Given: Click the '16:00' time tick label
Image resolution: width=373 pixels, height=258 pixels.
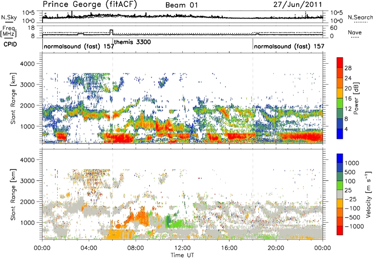Looking at the screenshot, I should [229, 248].
